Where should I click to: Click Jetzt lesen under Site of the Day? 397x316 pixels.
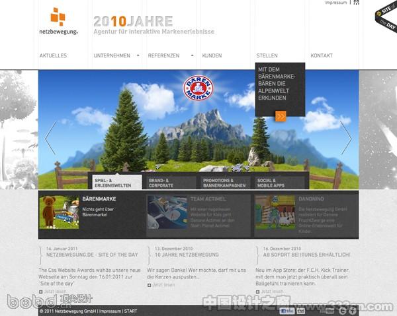(55, 292)
